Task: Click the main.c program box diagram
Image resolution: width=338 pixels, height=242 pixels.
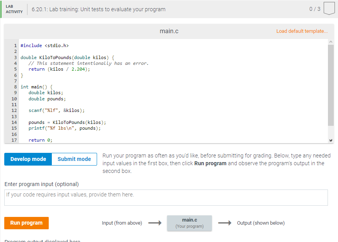Action: [189, 223]
